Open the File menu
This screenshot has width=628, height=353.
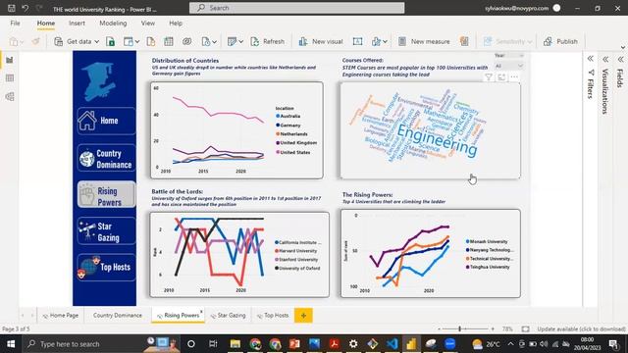tap(16, 24)
